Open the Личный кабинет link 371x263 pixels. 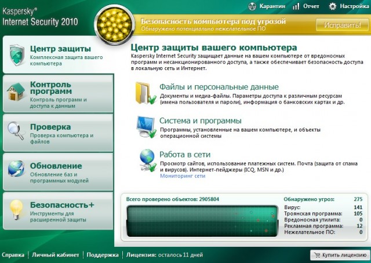tap(56, 255)
